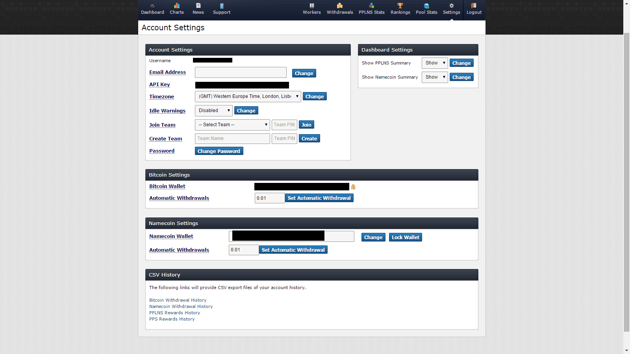Open Show Namecoin Summary dropdown
This screenshot has height=354, width=630.
435,77
